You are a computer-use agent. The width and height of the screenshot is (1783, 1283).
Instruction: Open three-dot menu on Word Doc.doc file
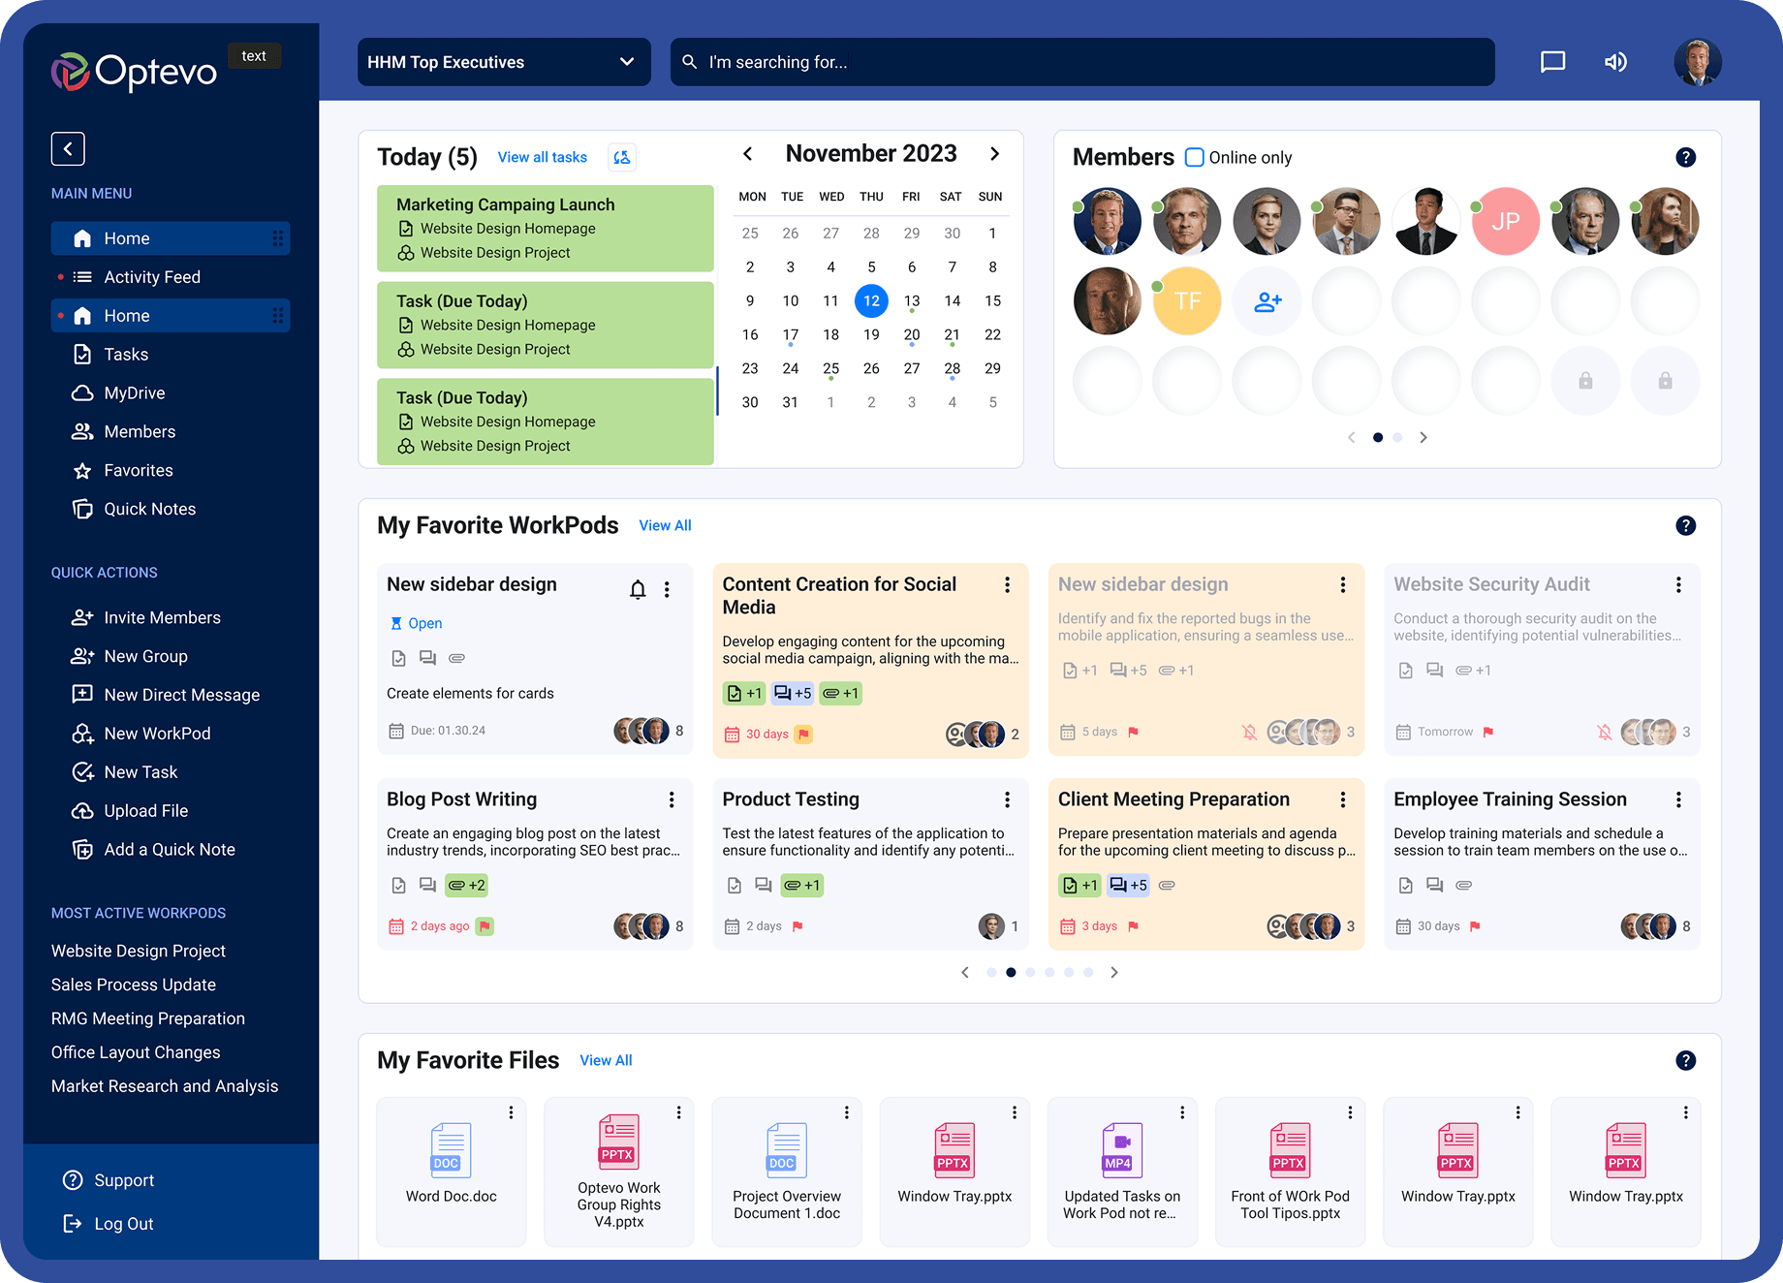(511, 1112)
